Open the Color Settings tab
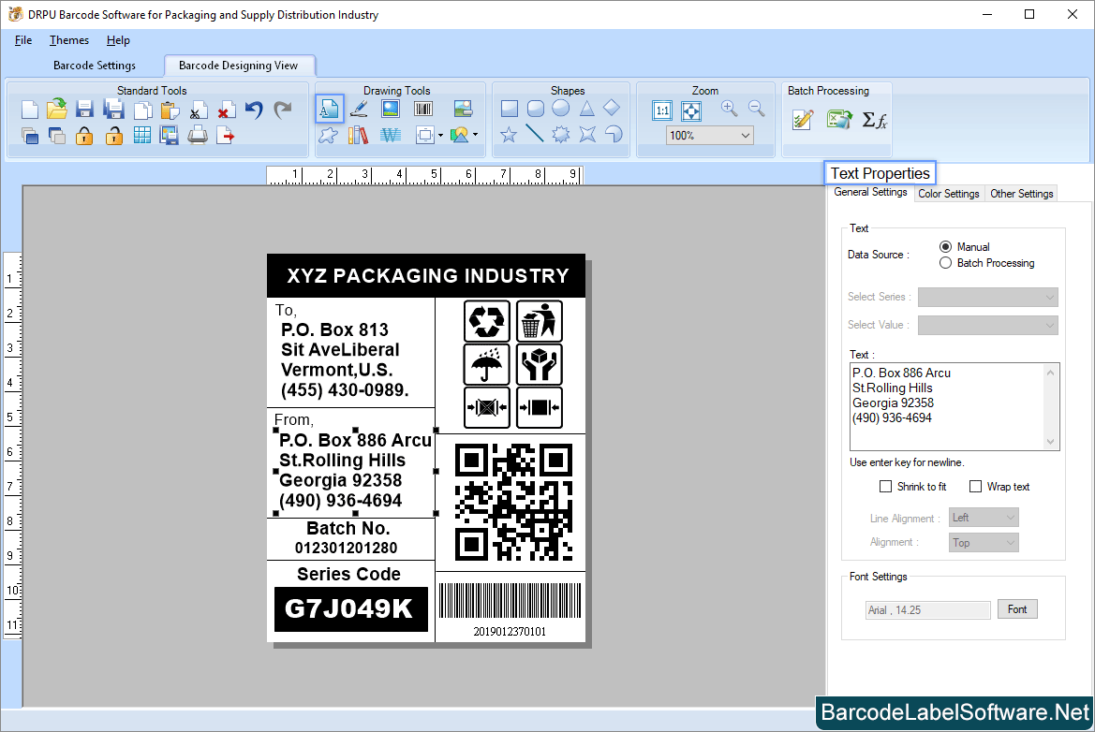1095x732 pixels. [948, 194]
